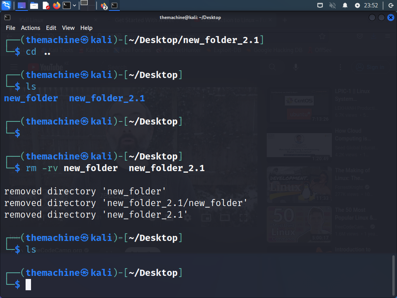Click the logout icon at top right
397x298 pixels.
click(x=391, y=5)
